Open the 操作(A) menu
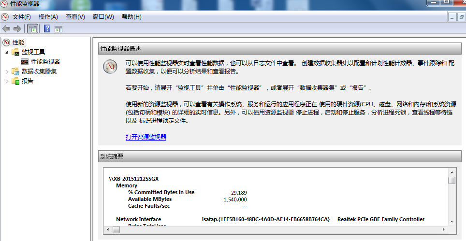Image resolution: width=466 pixels, height=241 pixels. click(x=48, y=17)
